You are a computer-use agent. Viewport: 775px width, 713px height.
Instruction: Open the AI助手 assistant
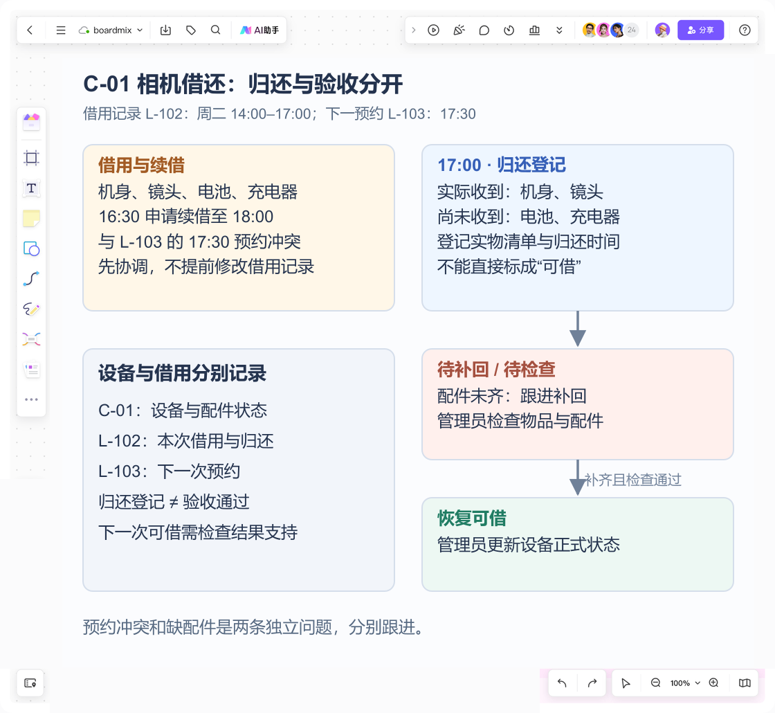click(259, 30)
